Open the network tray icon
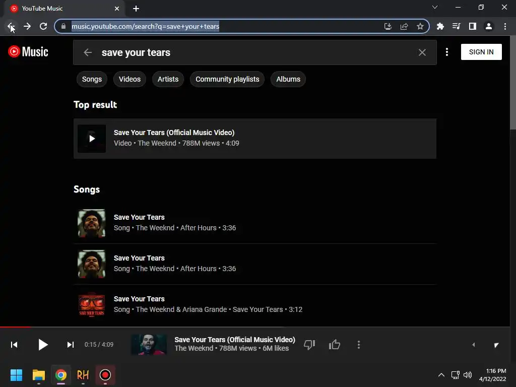The height and width of the screenshot is (387, 516). pyautogui.click(x=456, y=375)
